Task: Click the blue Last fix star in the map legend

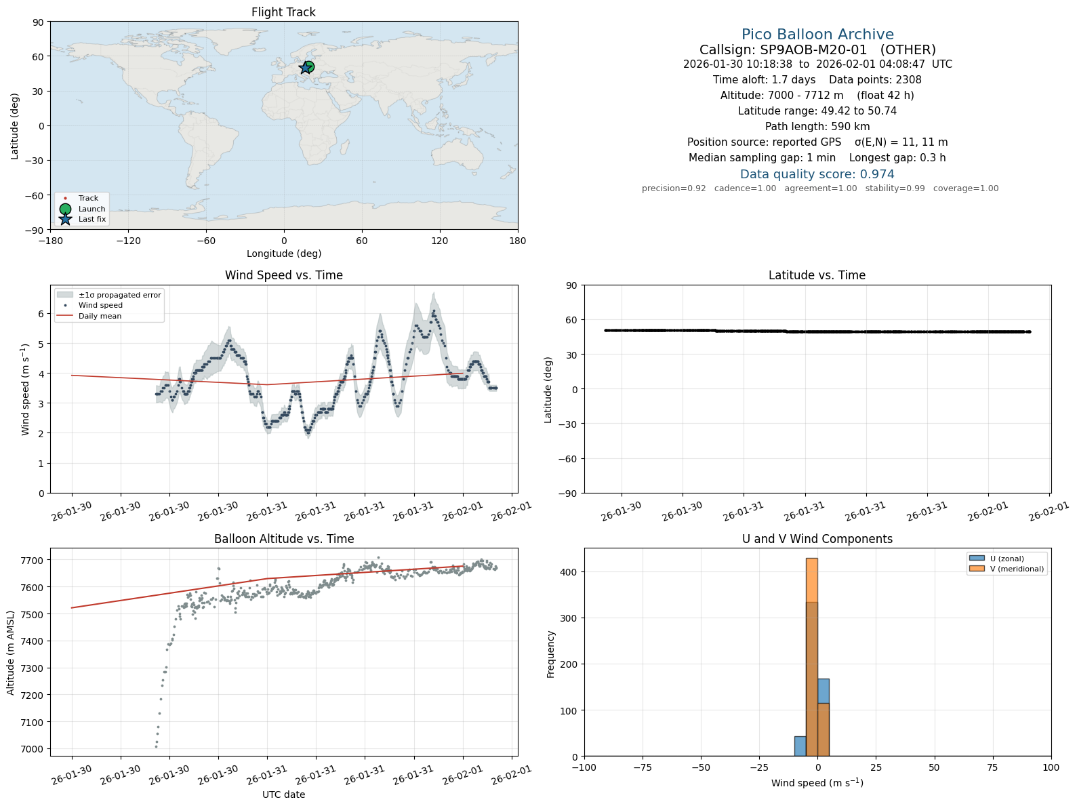Action: click(65, 219)
